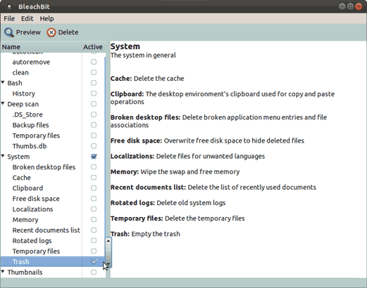Enable the .DS_Store checkbox
367x288 pixels.
coord(94,114)
